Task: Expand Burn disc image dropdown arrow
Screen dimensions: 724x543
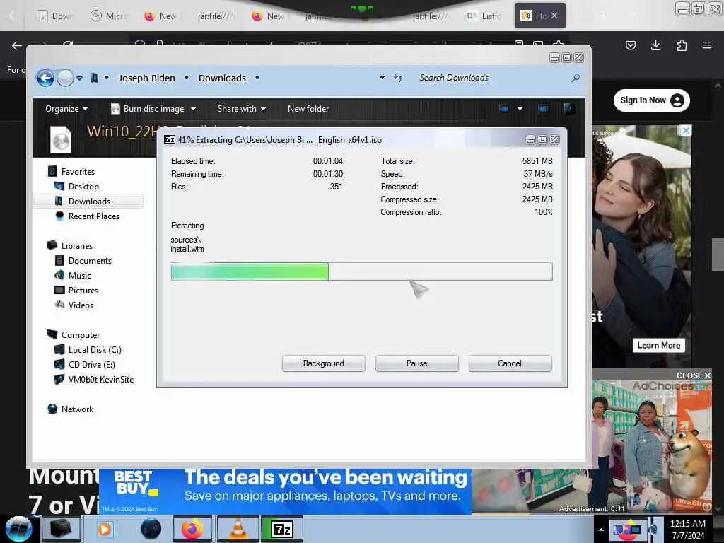Action: click(x=193, y=109)
